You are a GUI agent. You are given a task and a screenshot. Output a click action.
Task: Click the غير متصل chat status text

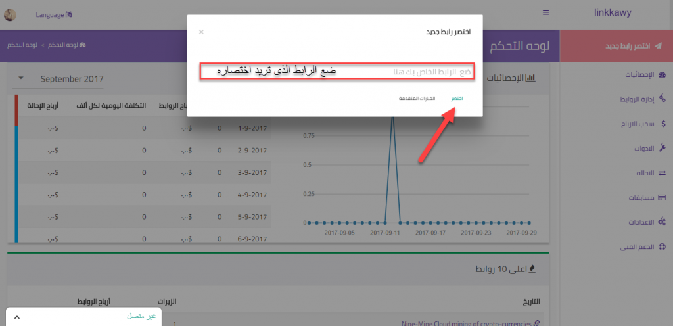point(141,317)
